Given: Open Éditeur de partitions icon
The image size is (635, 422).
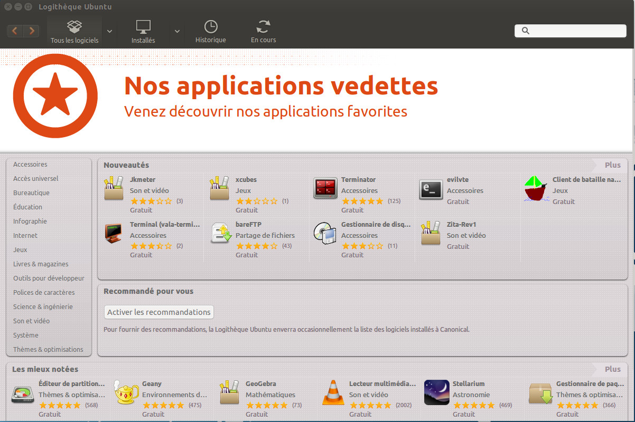Looking at the screenshot, I should click(23, 394).
